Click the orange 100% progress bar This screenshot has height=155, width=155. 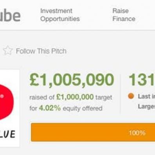[93, 132]
